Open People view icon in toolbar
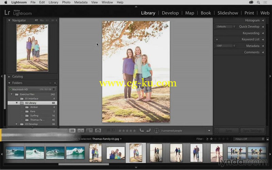Image resolution: width=272 pixels, height=170 pixels. pos(98,131)
